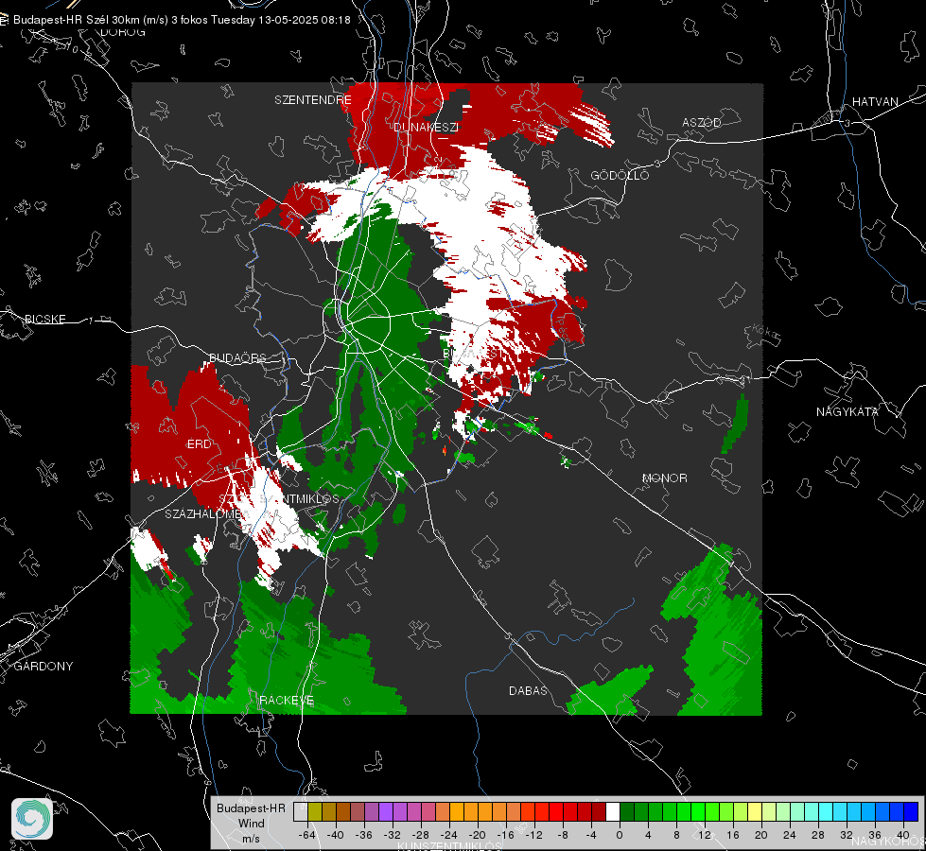Select the ÉRD label on the red echo

tap(199, 444)
